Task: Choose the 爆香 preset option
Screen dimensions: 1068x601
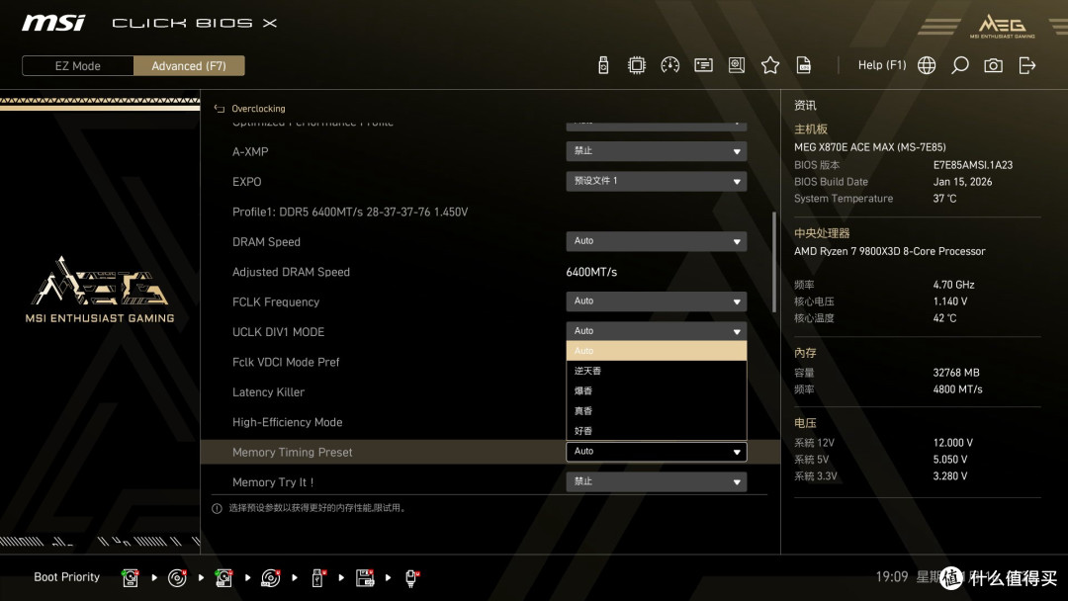Action: (656, 390)
